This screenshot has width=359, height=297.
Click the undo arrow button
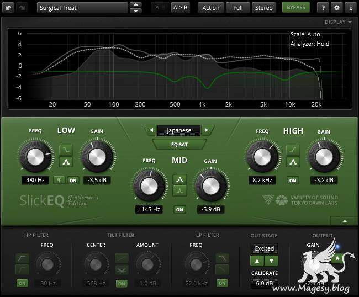click(8, 8)
